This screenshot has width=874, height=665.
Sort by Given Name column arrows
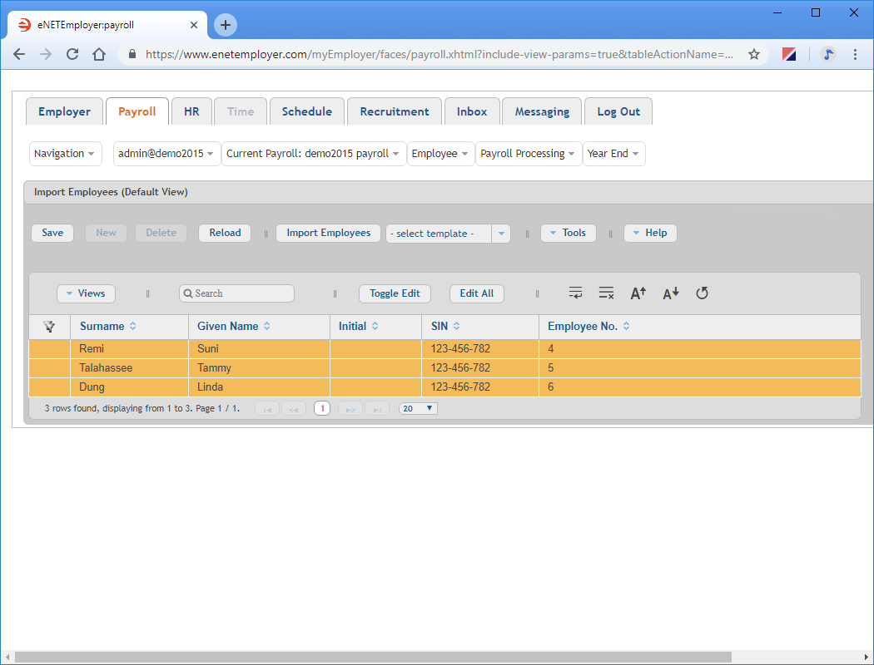[267, 326]
